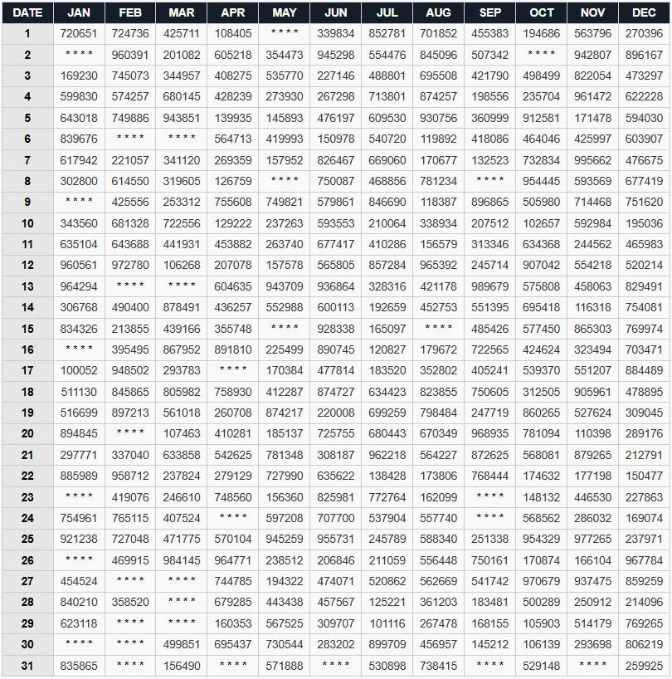Click the AUG column header
This screenshot has width=672, height=679.
438,12
